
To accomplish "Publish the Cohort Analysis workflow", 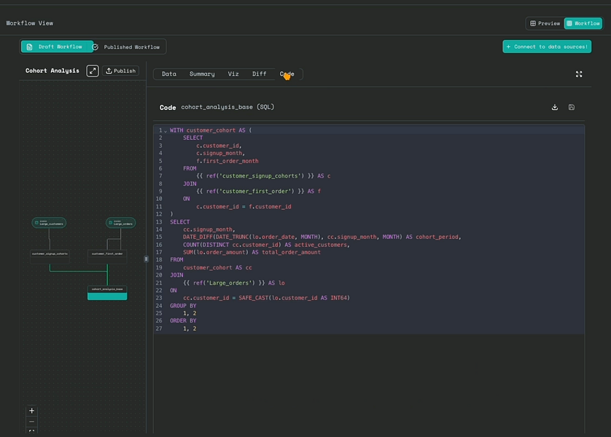I will click(x=120, y=71).
